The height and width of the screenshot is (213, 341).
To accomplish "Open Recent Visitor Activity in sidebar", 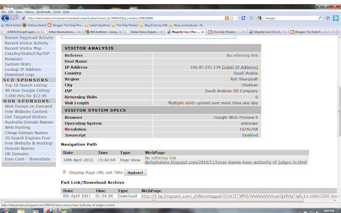I will point(27,43).
